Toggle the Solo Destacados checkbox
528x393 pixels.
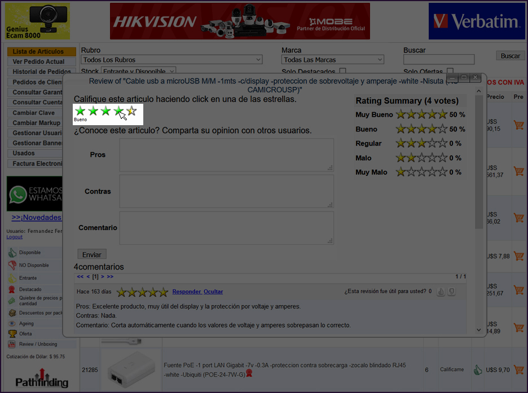coord(342,72)
